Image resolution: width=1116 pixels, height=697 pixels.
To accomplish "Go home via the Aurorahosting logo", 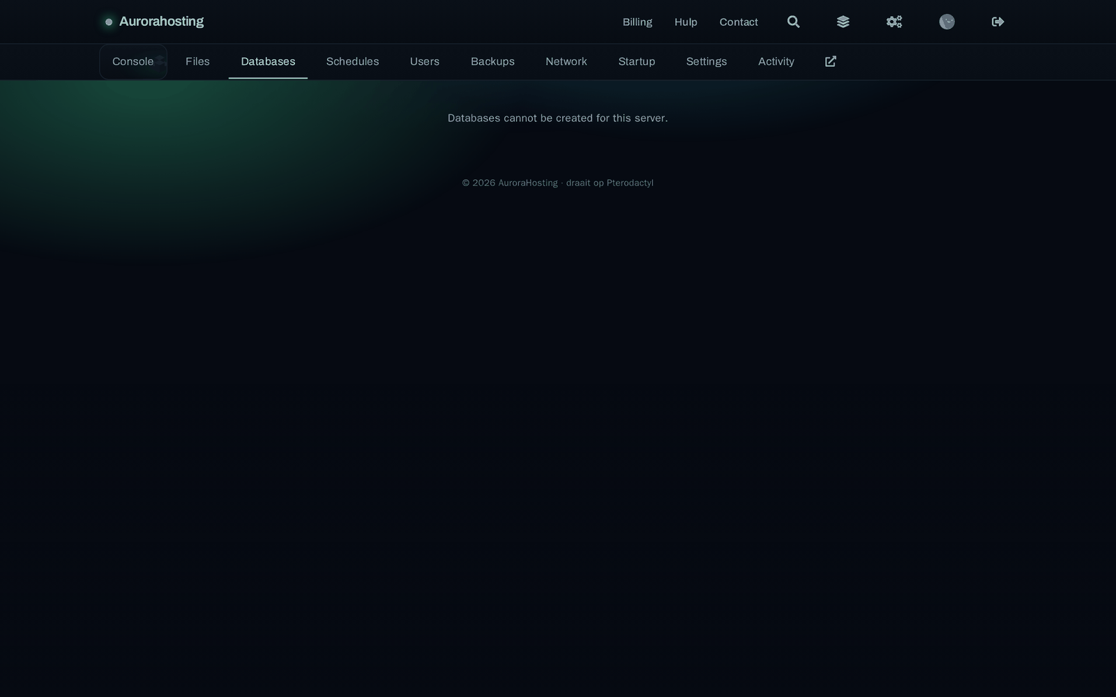I will 154,22.
